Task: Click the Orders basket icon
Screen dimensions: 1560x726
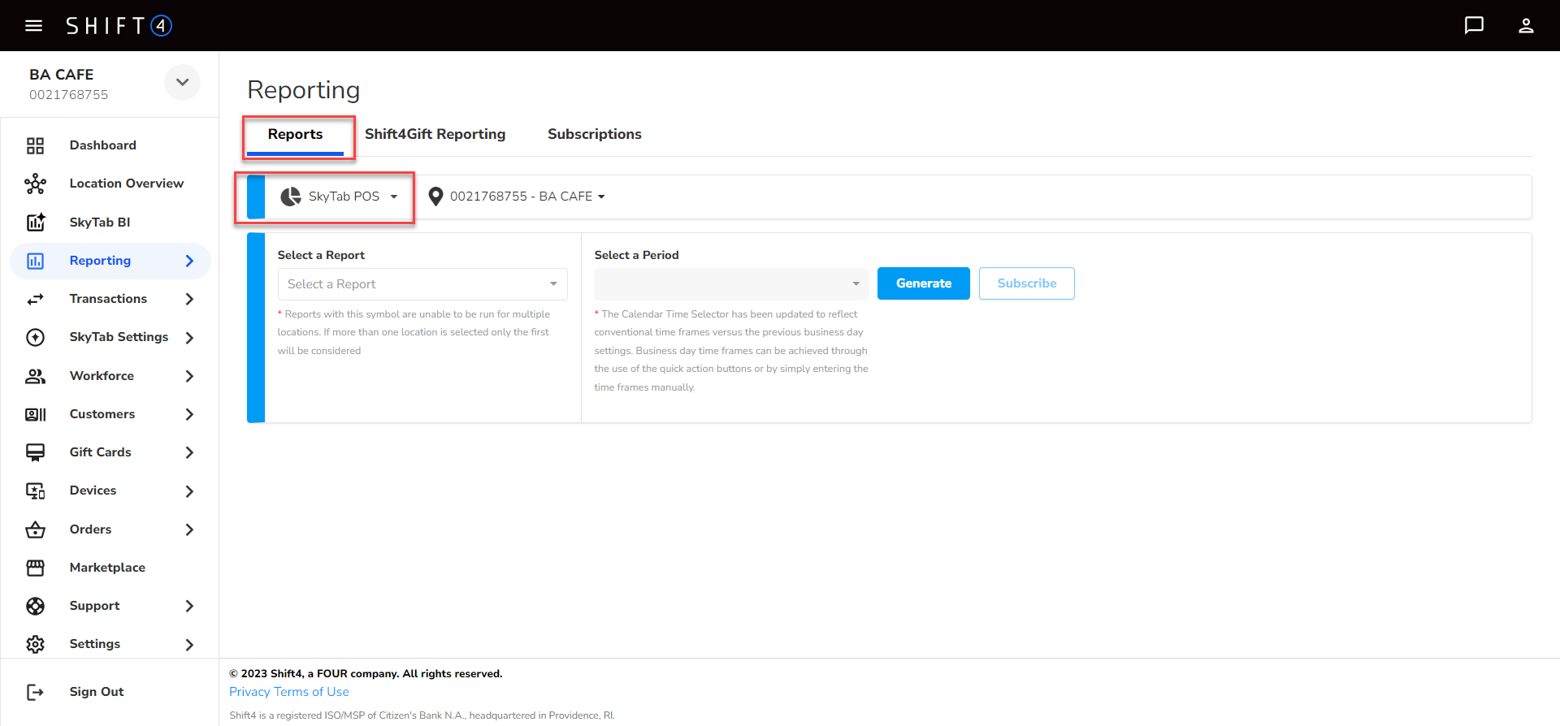Action: [x=35, y=529]
